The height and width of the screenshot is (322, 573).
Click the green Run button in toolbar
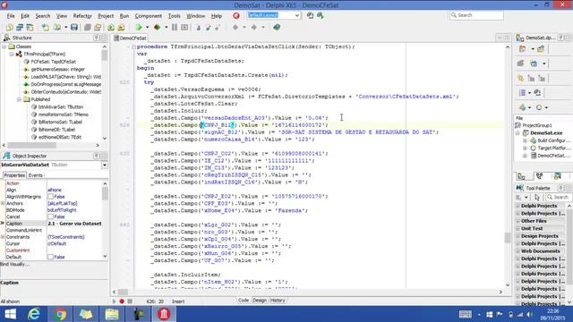pyautogui.click(x=139, y=28)
